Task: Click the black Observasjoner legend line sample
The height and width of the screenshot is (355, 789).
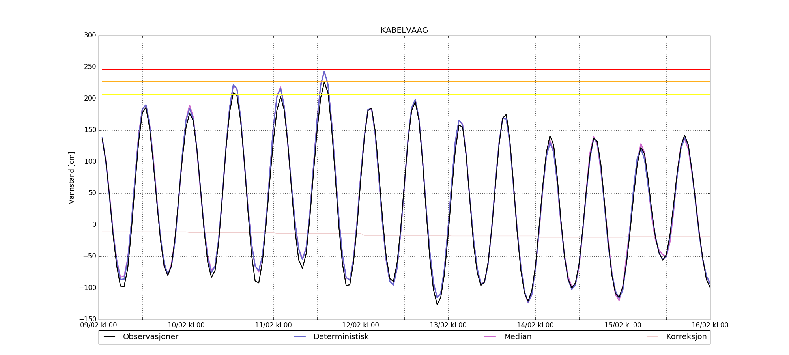Action: click(x=109, y=337)
